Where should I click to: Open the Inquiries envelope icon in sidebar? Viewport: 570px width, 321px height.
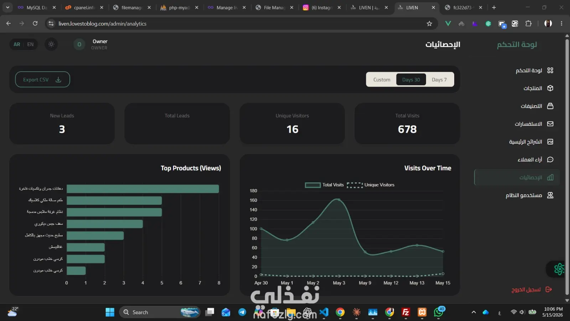pos(550,124)
